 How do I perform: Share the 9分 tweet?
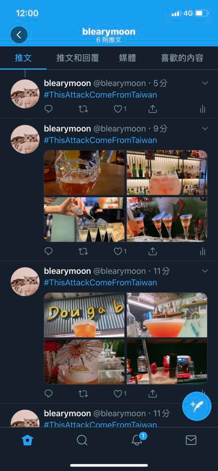point(153,251)
